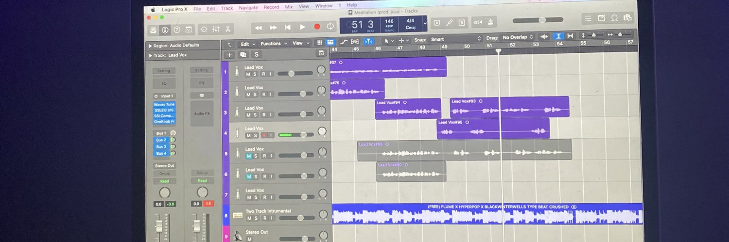Image resolution: width=729 pixels, height=242 pixels.
Task: Click the duplicate track icon
Action: tap(243, 55)
